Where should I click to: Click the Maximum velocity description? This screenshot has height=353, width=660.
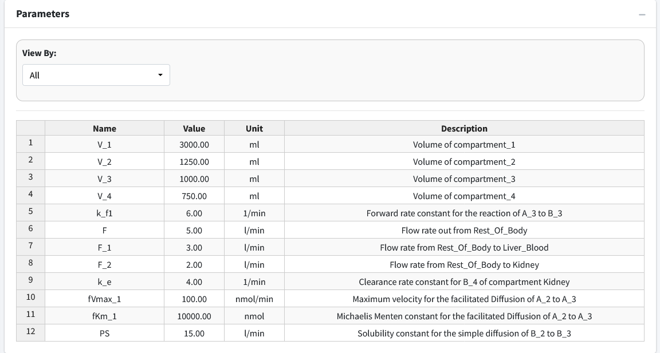click(464, 299)
